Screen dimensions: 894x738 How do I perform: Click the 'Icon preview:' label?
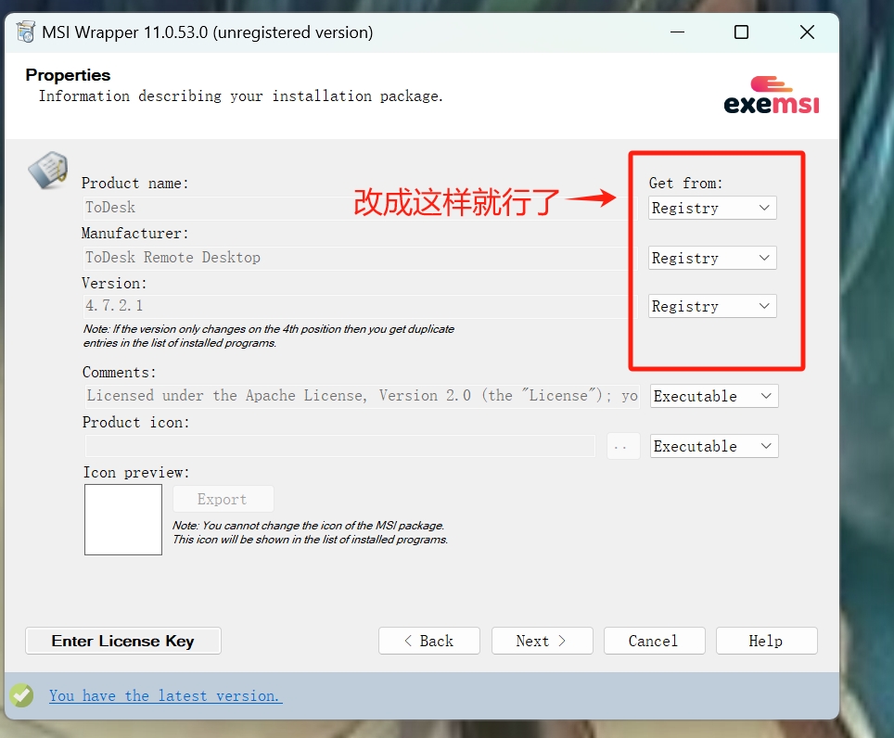(136, 473)
